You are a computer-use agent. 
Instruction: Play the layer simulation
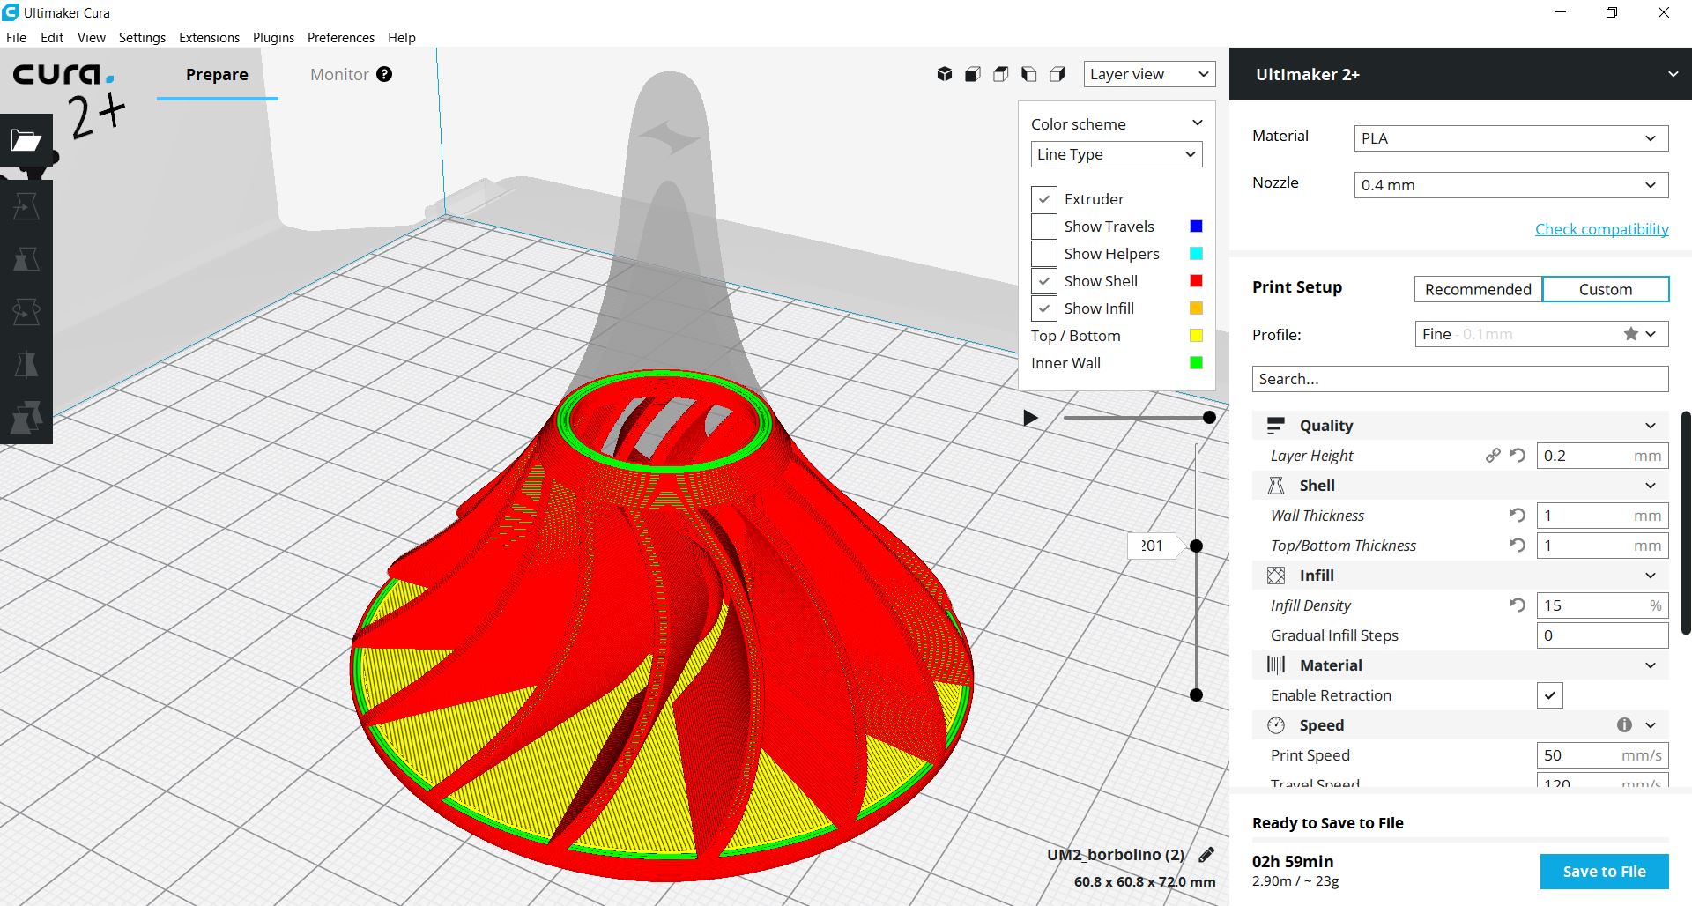click(1030, 418)
